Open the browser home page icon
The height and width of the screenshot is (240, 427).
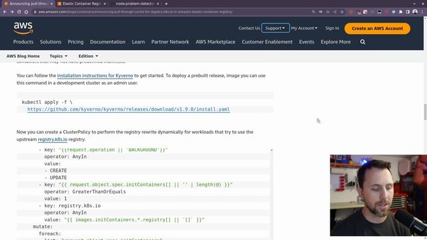[x=26, y=12]
